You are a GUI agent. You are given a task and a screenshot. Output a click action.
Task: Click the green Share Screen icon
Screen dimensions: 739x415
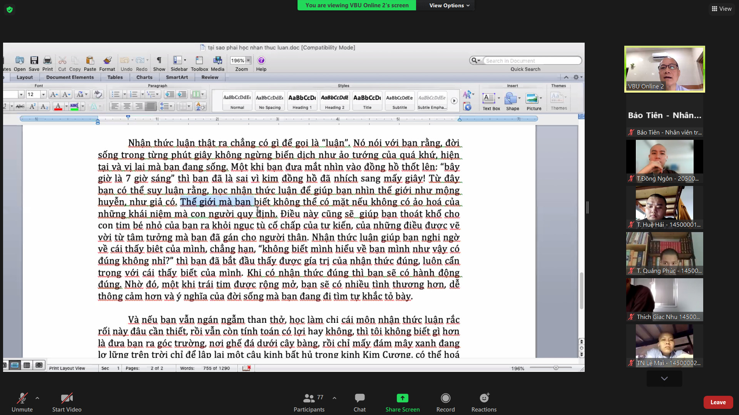(x=402, y=398)
